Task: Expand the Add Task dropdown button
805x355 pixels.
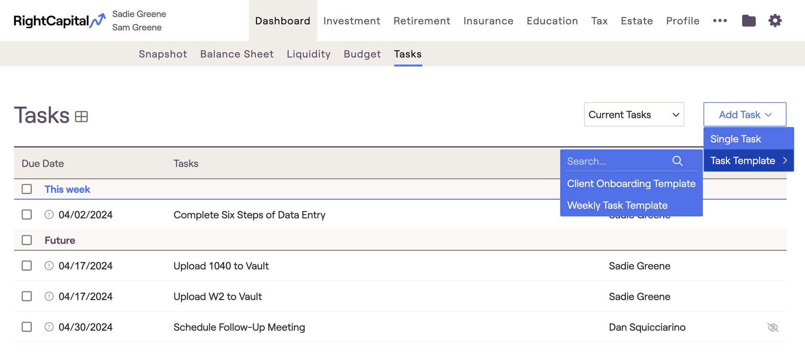Action: (x=745, y=114)
